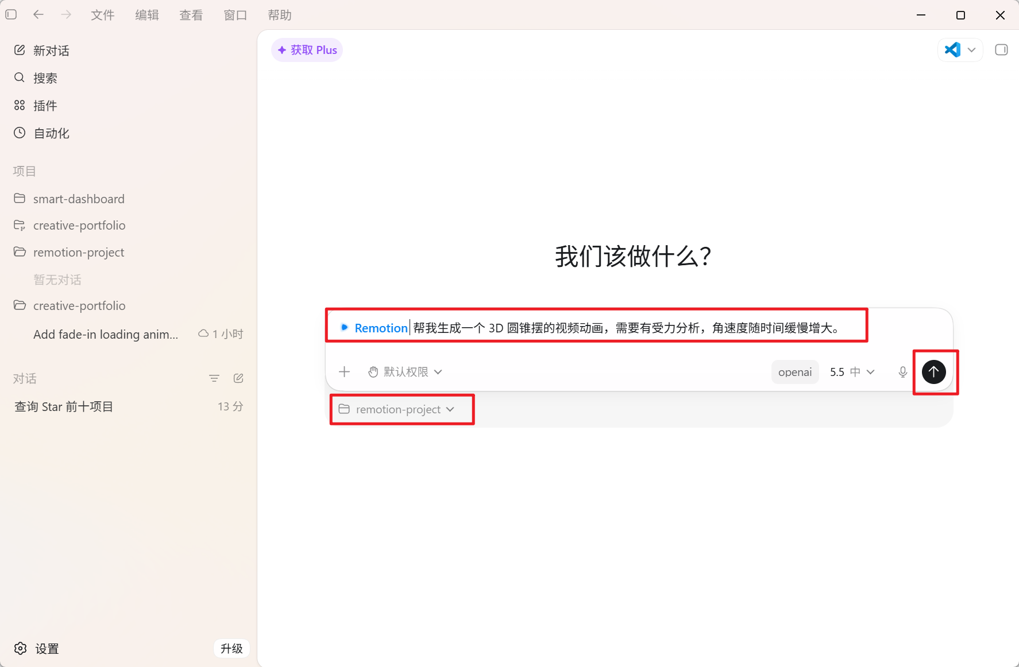Go back with the left arrow
The width and height of the screenshot is (1019, 667).
coord(38,14)
